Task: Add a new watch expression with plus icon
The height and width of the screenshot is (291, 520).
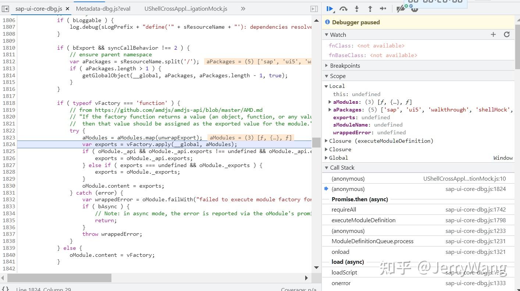Action: click(x=493, y=34)
